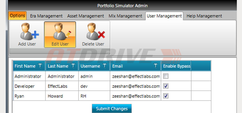Click the Delete User icon
This screenshot has width=242, height=113.
[93, 34]
